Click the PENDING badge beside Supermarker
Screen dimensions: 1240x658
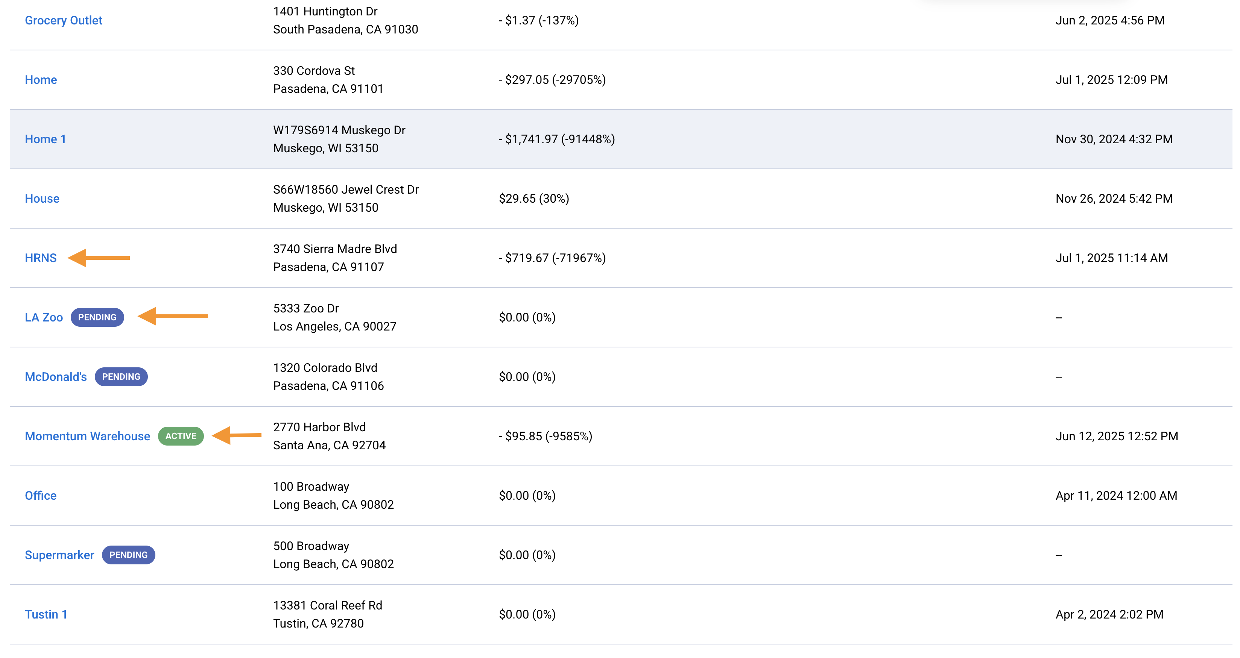pos(129,555)
